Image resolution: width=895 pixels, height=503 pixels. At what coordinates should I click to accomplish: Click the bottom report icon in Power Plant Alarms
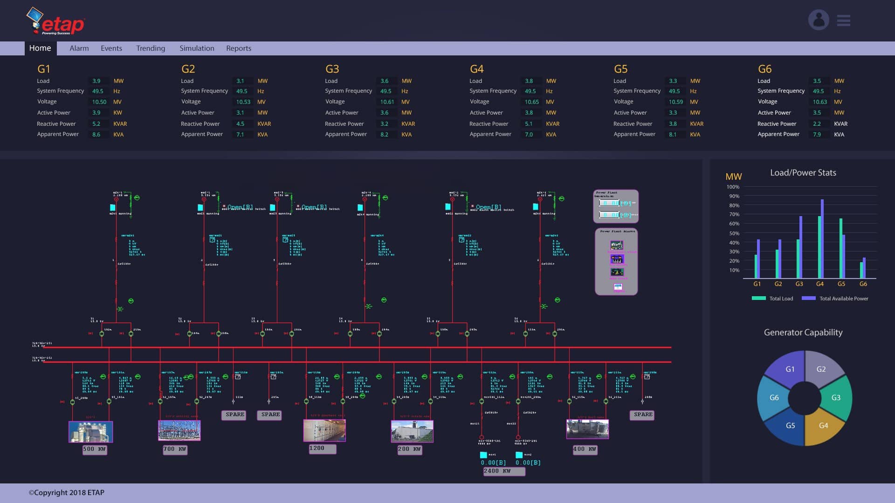[618, 286]
